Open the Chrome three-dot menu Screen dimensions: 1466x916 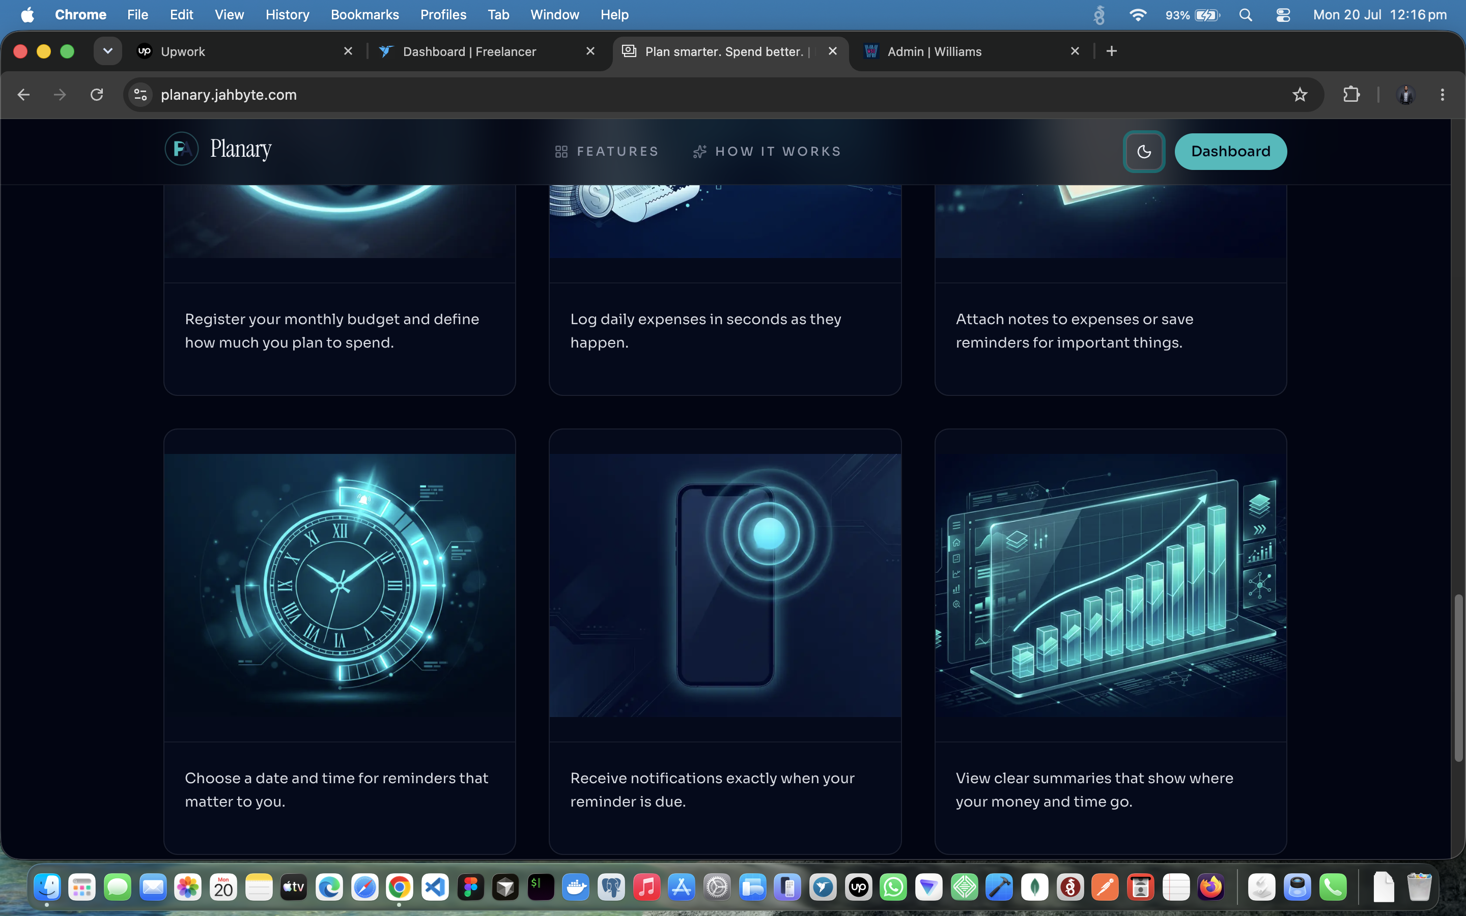(1443, 95)
